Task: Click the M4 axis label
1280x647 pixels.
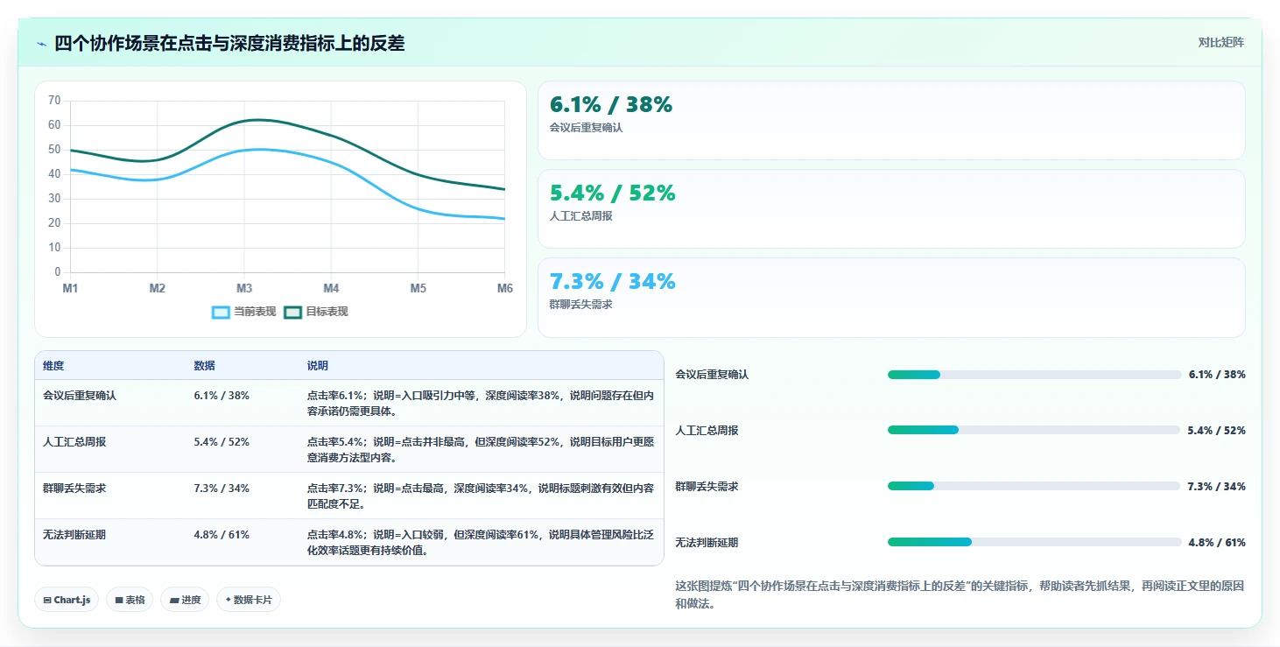Action: [331, 288]
